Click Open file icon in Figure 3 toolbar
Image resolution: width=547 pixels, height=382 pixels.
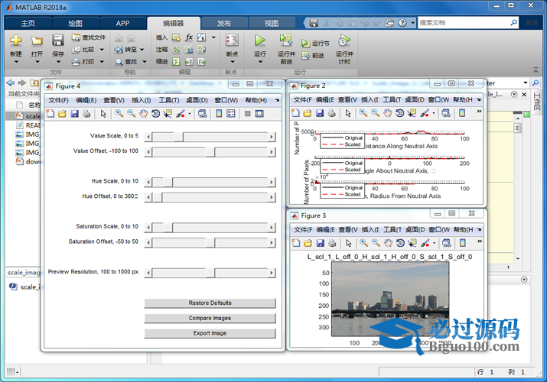(308, 243)
